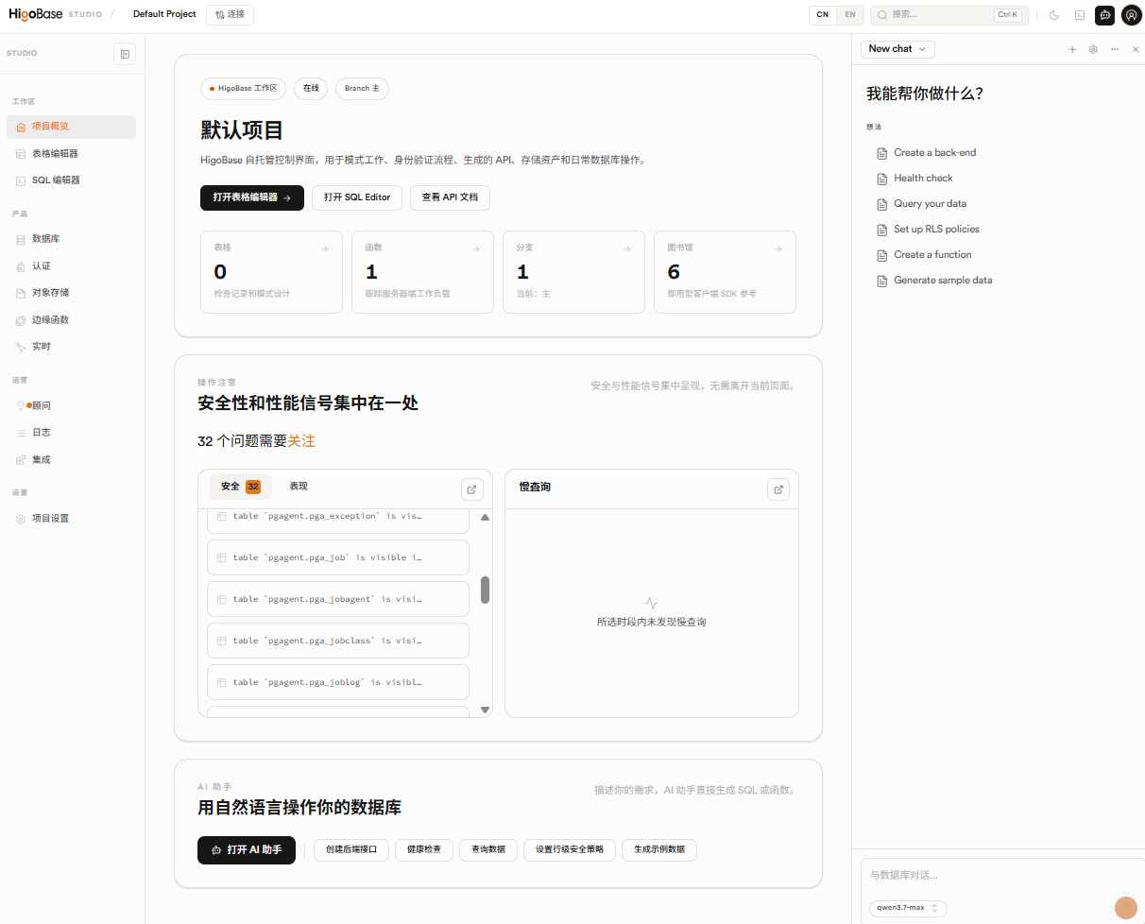Open the terminal console icon in header
1145x924 pixels.
click(x=1080, y=15)
